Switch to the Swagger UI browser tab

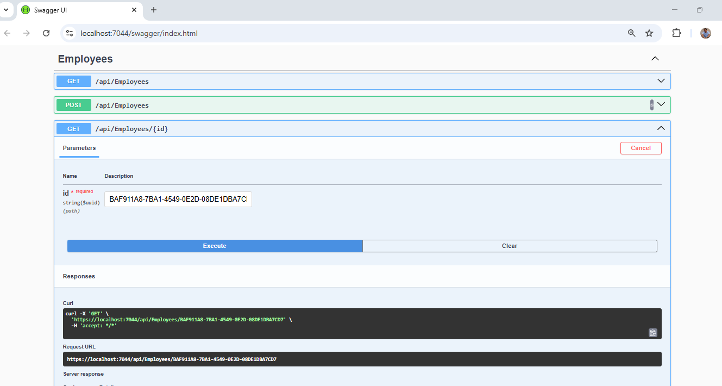[x=76, y=10]
